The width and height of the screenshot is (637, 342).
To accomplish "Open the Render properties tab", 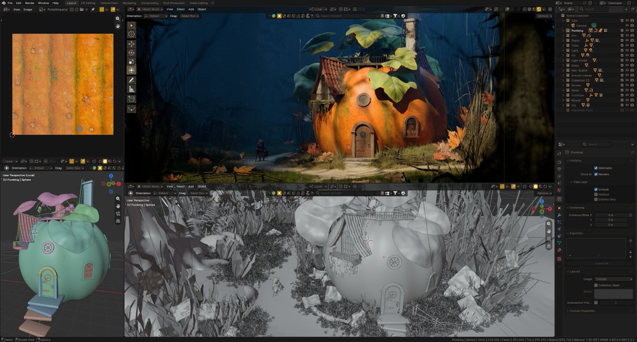I will pyautogui.click(x=559, y=162).
